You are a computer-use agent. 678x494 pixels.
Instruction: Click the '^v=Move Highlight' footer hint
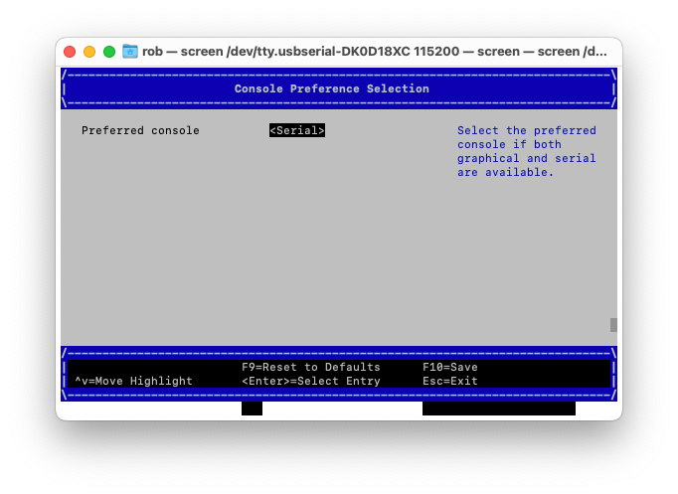click(x=133, y=381)
